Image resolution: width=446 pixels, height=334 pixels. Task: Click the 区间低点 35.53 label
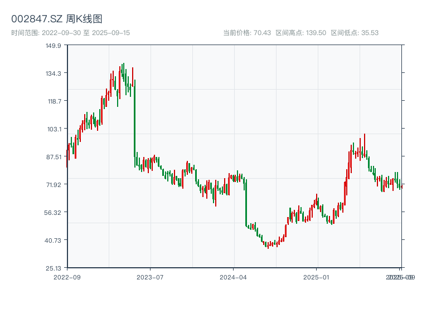(355, 33)
